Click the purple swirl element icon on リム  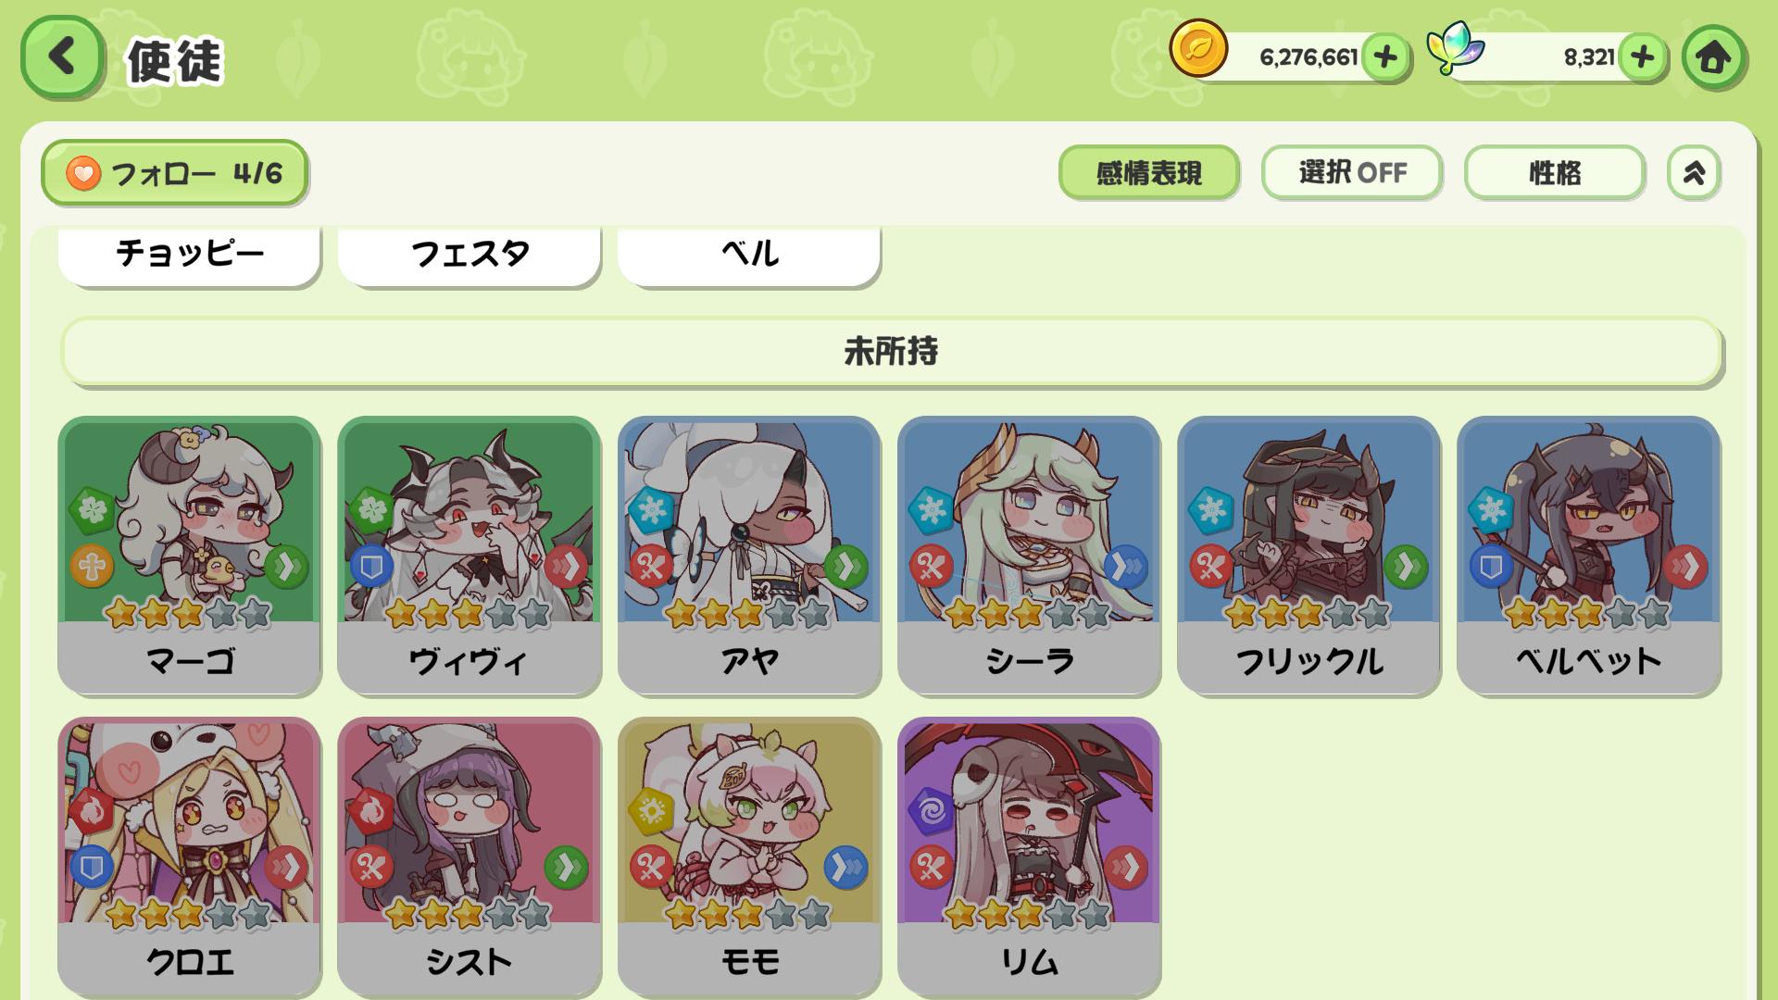[x=931, y=810]
